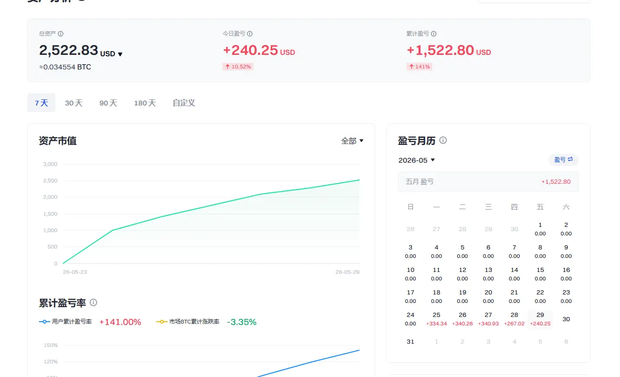Click the ≈0.034554 BTC equivalent text
Screen dimensions: 620x377
[65, 67]
